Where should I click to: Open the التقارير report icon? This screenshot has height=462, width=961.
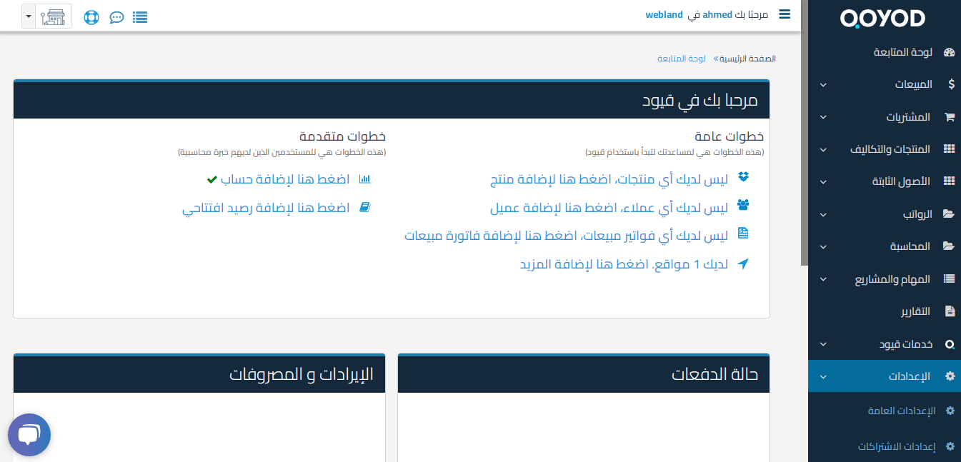(949, 311)
